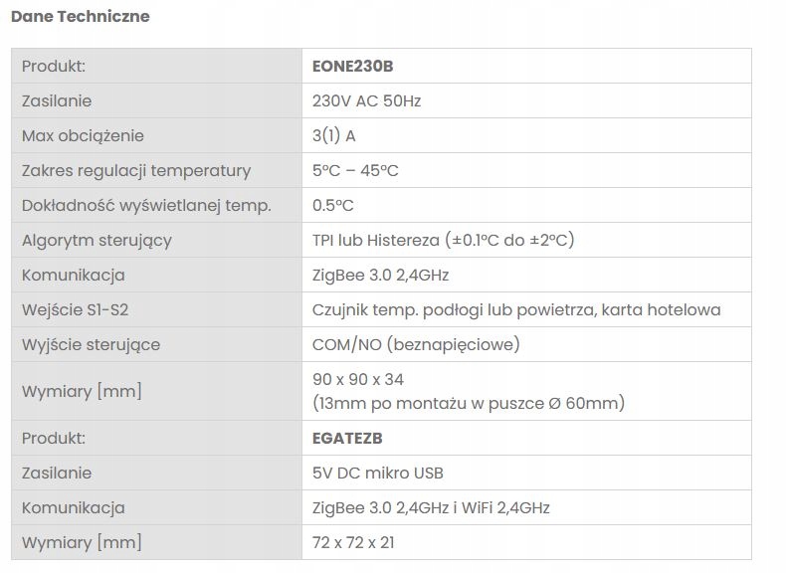The width and height of the screenshot is (787, 573).
Task: Click the "90 x 90 x 34" dimensions
Action: [x=358, y=379]
